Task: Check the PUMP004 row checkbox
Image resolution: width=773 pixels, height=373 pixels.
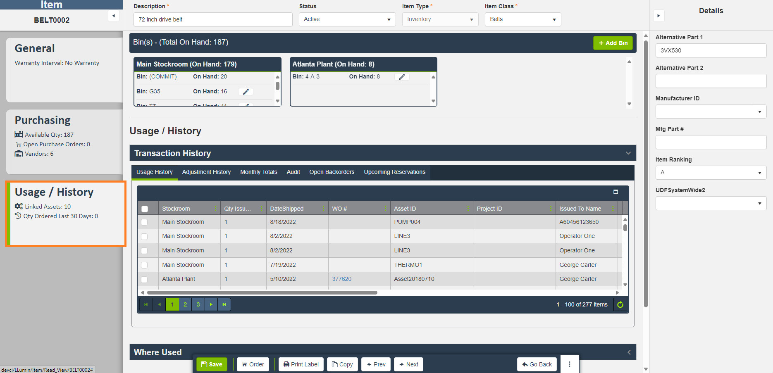Action: [x=144, y=222]
